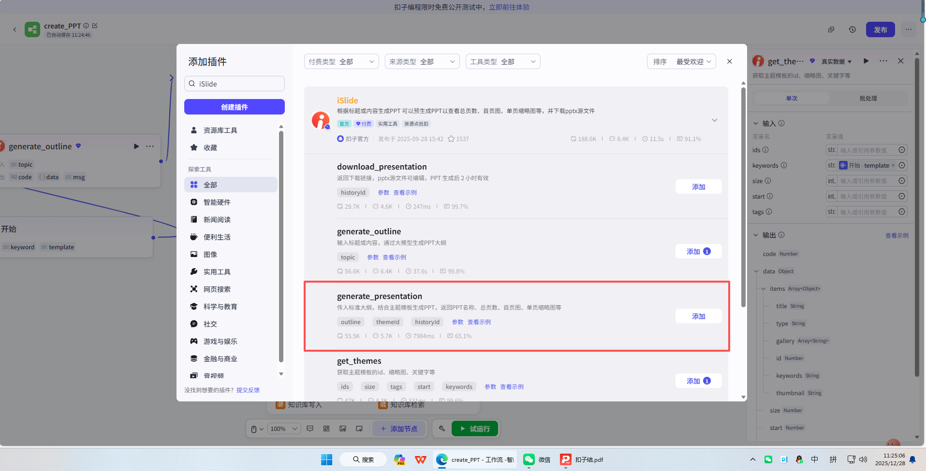The image size is (926, 471).
Task: Add the generate_presentation tool
Action: [699, 316]
